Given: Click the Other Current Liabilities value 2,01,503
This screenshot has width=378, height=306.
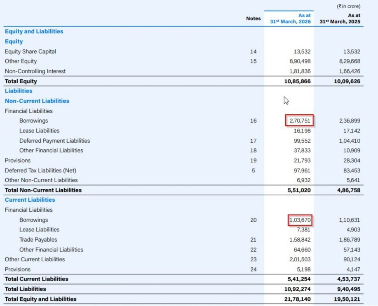Looking at the screenshot, I should 300,259.
